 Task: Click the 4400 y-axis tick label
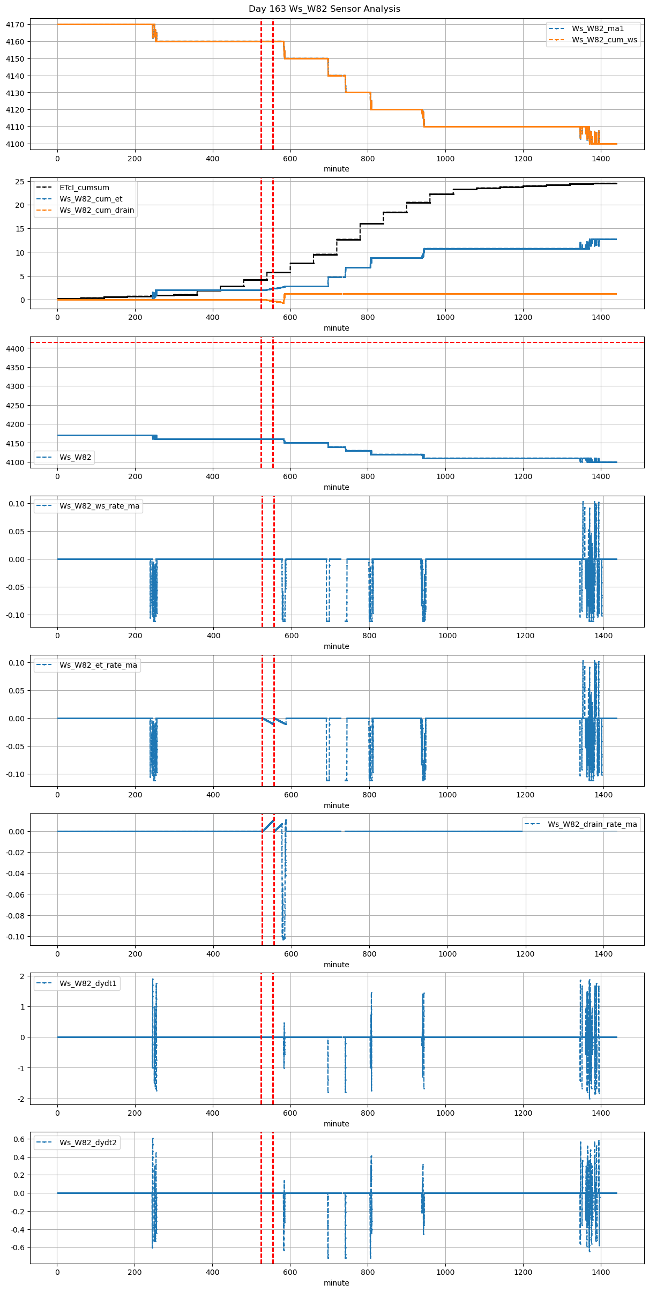click(x=14, y=349)
